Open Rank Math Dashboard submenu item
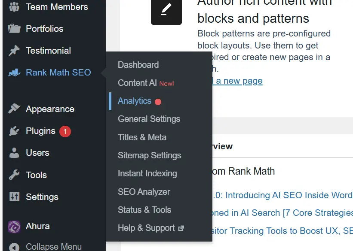The image size is (353, 251). (x=138, y=65)
